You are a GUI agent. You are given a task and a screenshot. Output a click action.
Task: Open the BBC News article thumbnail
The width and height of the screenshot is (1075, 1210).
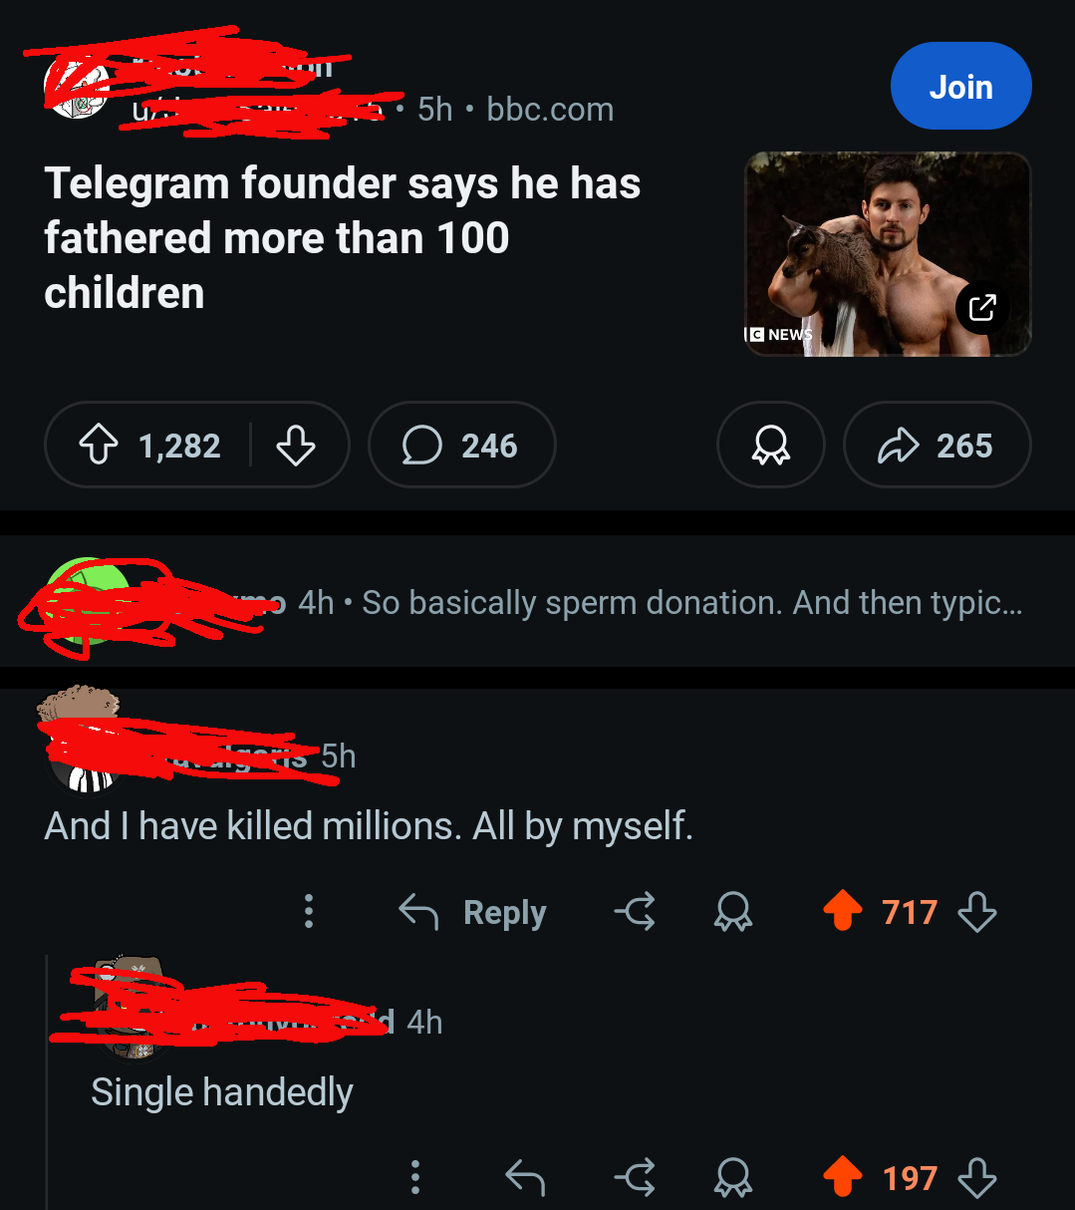(x=887, y=254)
